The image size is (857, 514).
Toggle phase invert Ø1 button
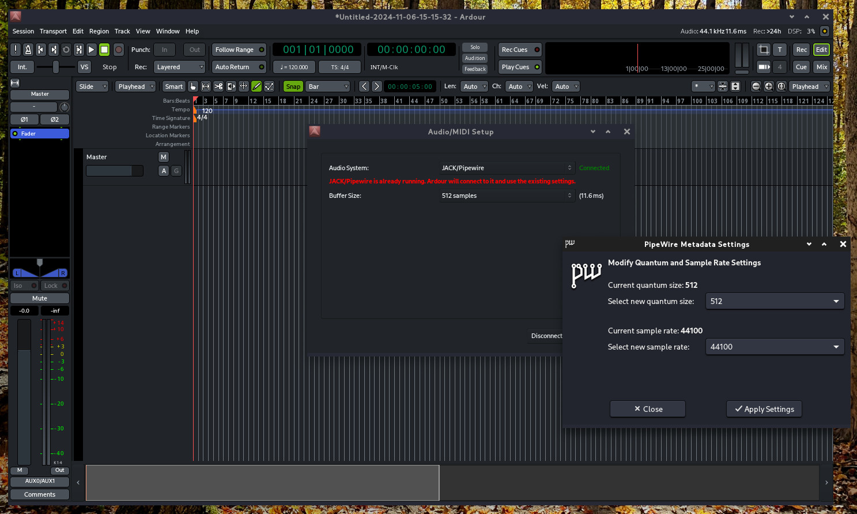pos(24,119)
